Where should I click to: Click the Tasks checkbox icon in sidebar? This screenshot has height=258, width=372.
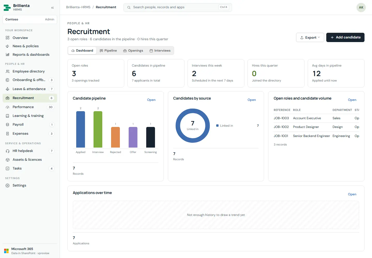(x=7, y=168)
